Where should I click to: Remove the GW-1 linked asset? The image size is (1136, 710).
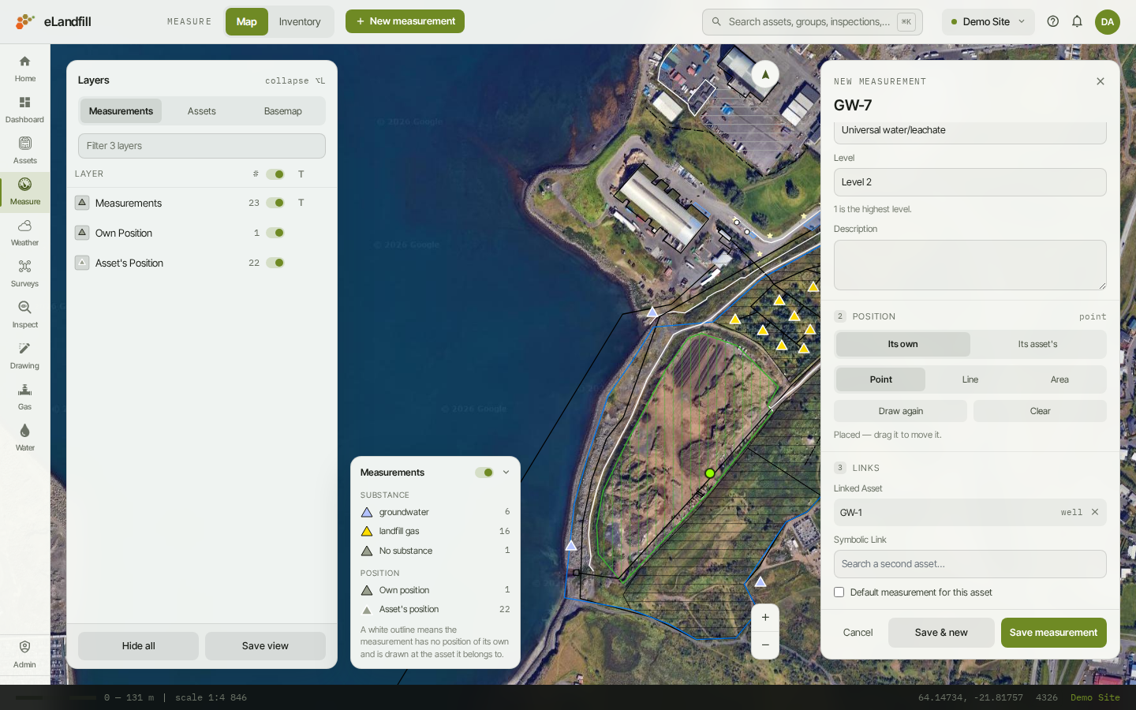[1095, 512]
